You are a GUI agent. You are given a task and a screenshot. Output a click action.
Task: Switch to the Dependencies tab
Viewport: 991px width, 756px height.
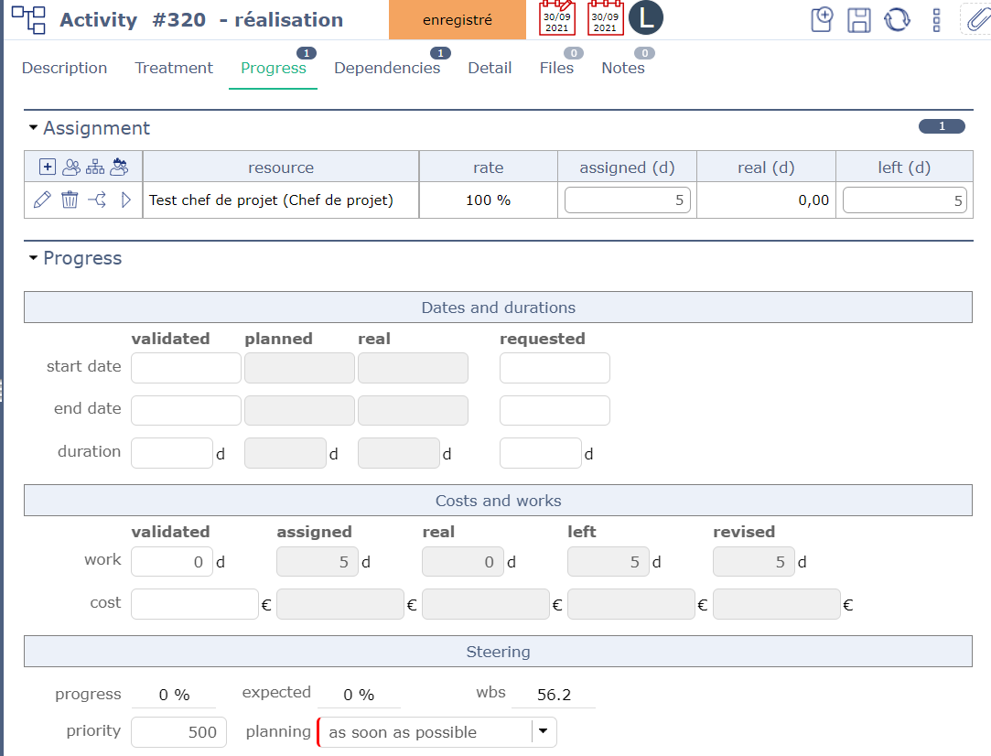tap(387, 68)
